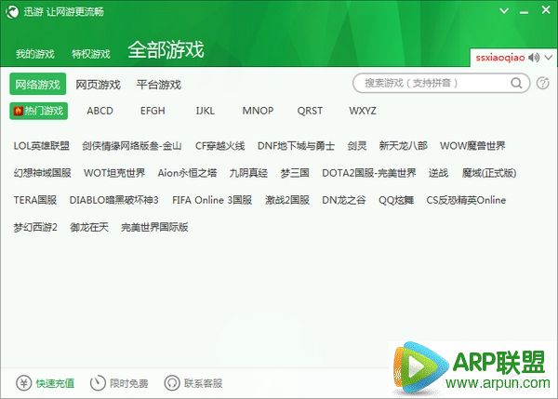Screen dimensions: 558x399
Task: Minimize the Xunyou window
Action: coord(524,12)
